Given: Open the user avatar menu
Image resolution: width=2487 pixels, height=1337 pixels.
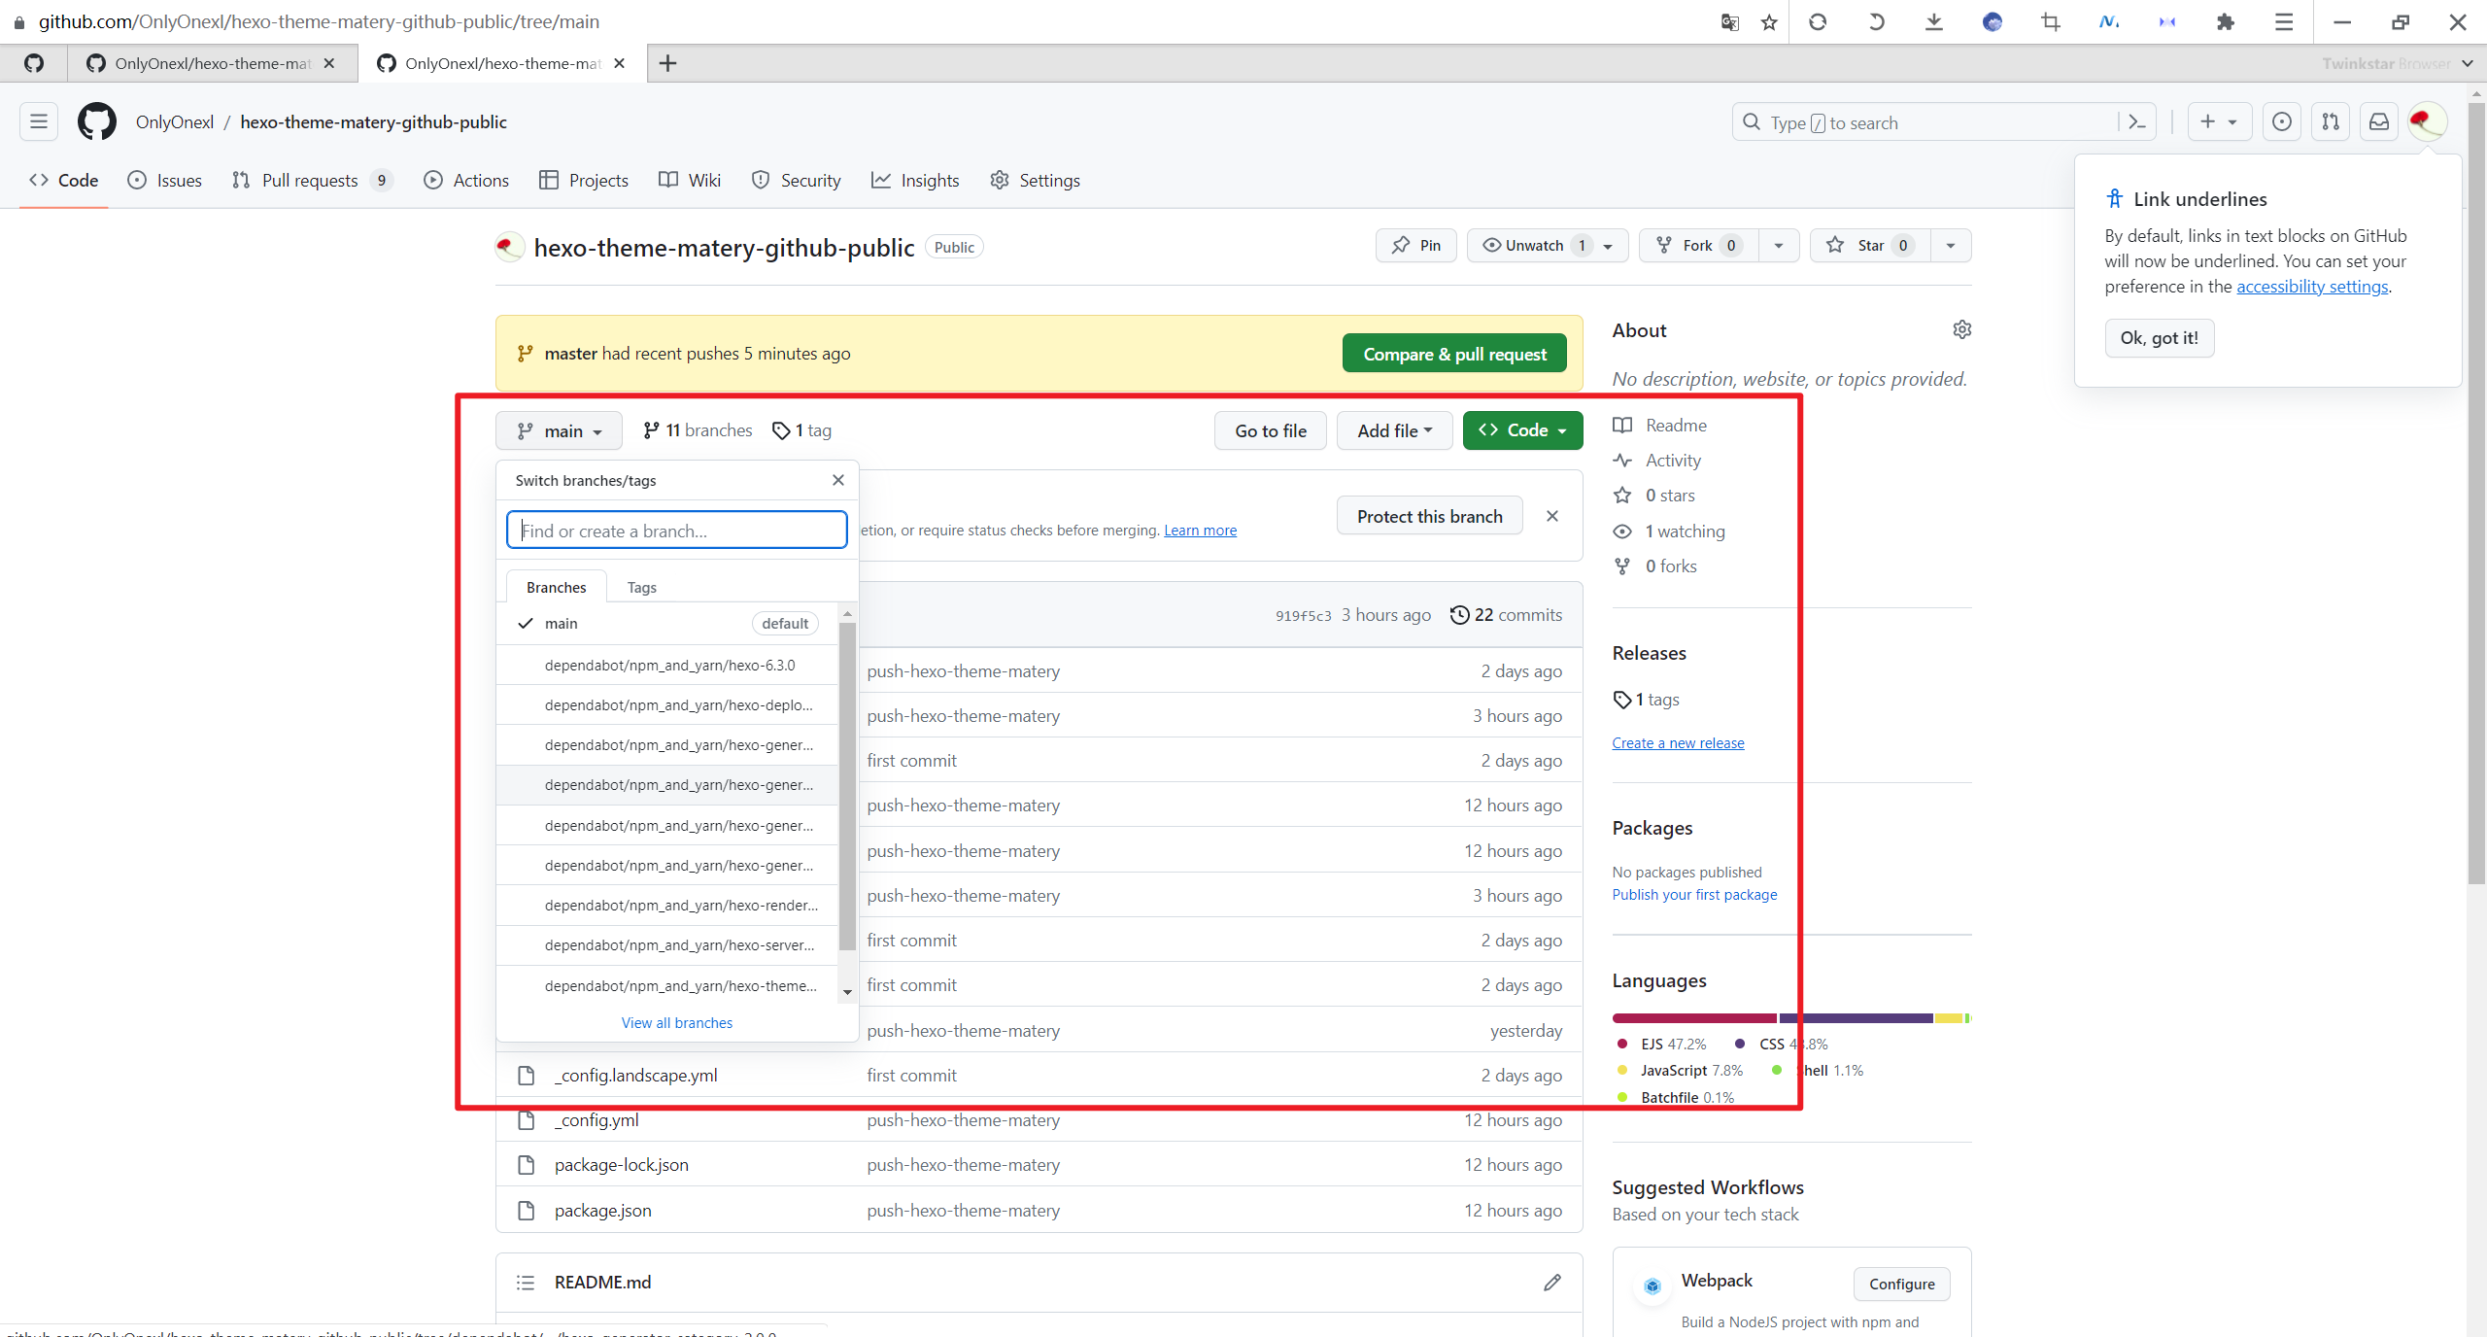Looking at the screenshot, I should click(x=2427, y=121).
